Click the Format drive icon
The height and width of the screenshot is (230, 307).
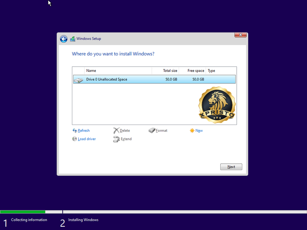tap(152, 131)
